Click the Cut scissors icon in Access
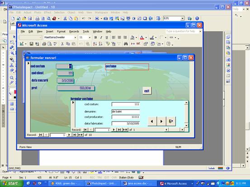 pyautogui.click(x=62, y=44)
